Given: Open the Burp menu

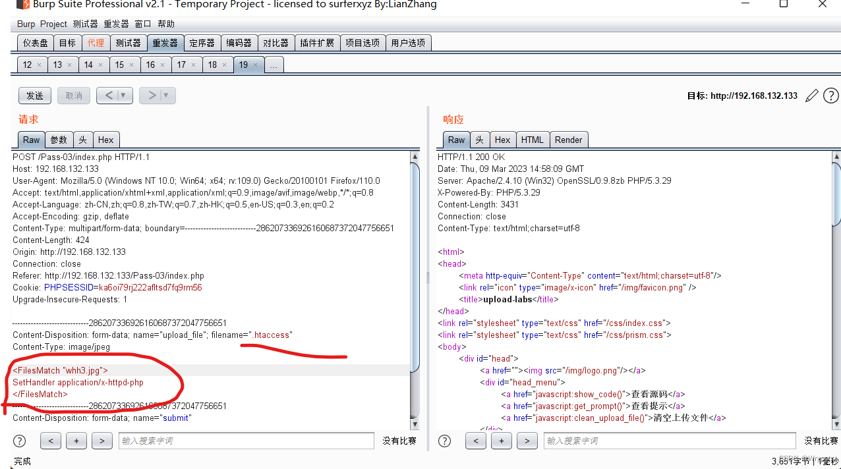Looking at the screenshot, I should (x=26, y=24).
